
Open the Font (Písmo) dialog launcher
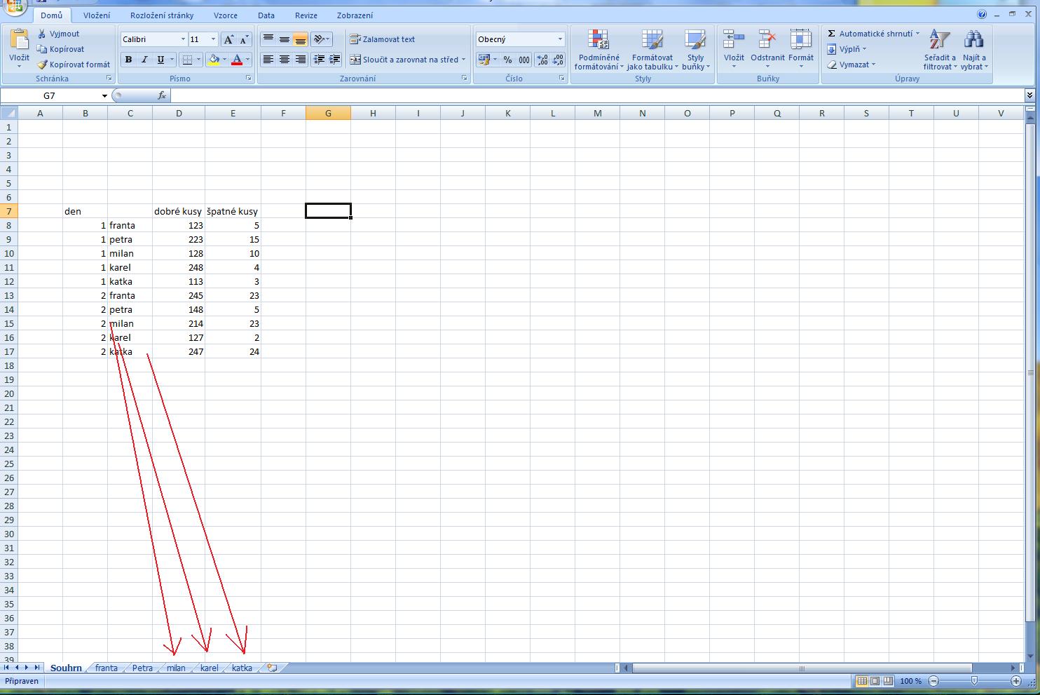click(x=249, y=79)
